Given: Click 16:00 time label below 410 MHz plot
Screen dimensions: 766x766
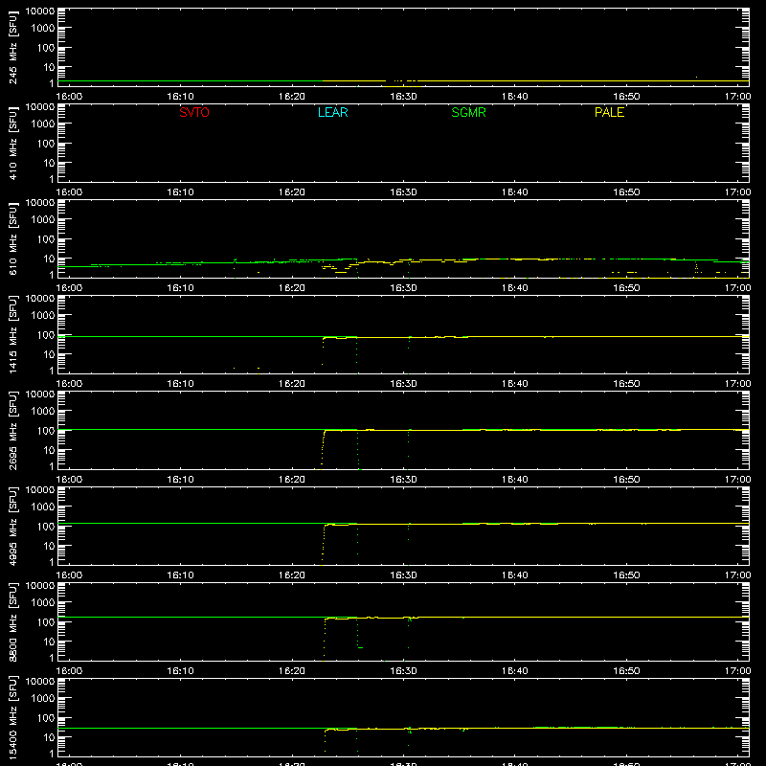Looking at the screenshot, I should 69,192.
